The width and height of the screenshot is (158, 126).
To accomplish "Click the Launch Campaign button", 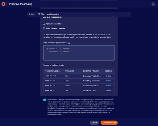I will pyautogui.click(x=109, y=123).
